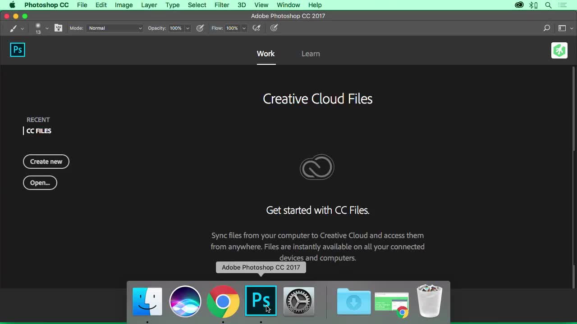Viewport: 577px width, 324px height.
Task: Open the Select menu
Action: point(197,5)
